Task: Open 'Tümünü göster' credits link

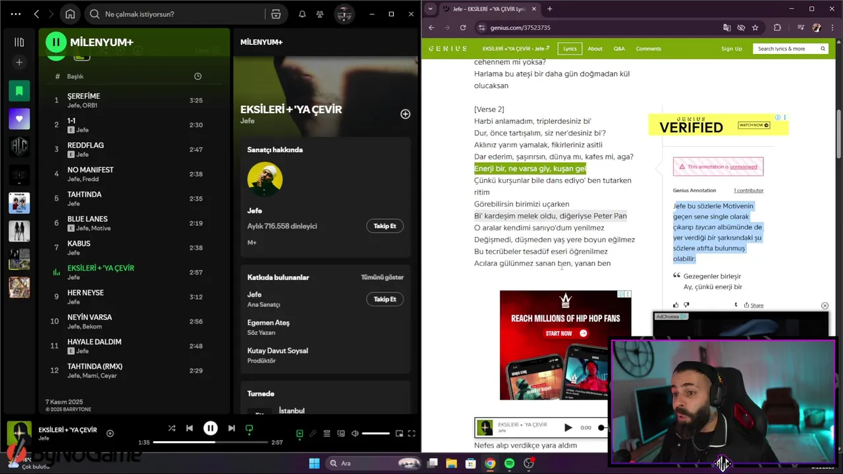Action: click(x=382, y=277)
